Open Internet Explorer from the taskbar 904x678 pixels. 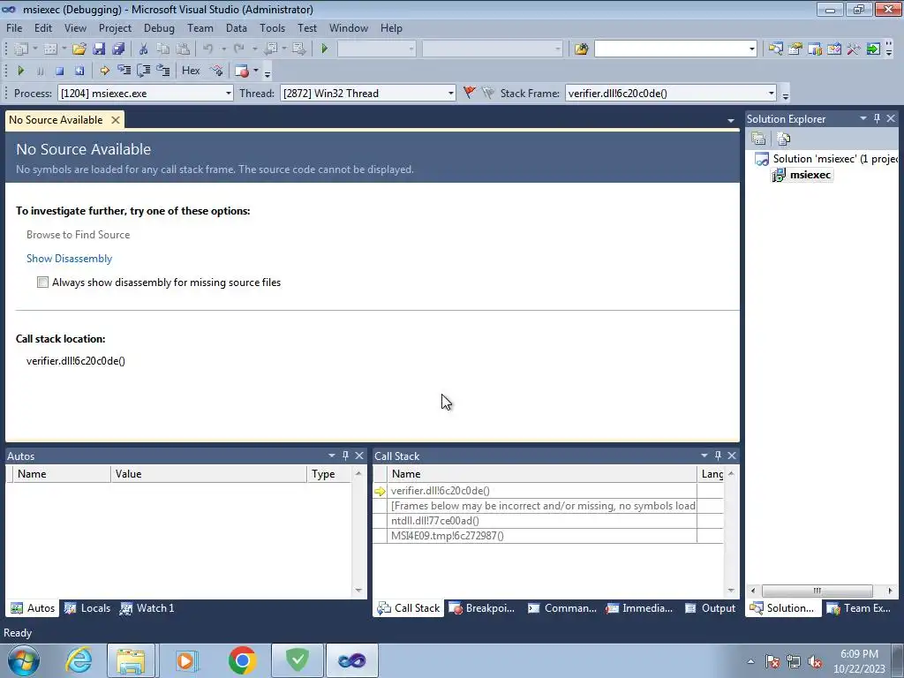pyautogui.click(x=79, y=660)
